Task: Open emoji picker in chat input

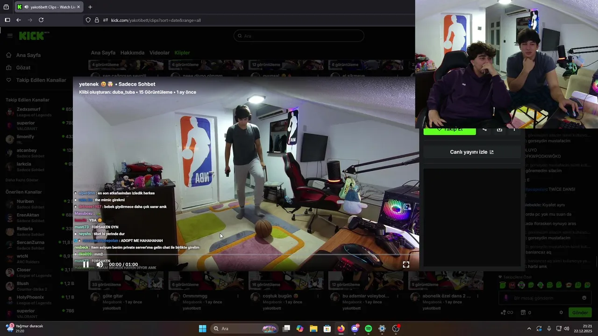Action: click(584, 298)
